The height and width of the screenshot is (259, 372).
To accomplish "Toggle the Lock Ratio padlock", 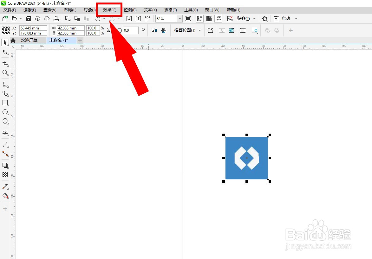I will [x=109, y=31].
